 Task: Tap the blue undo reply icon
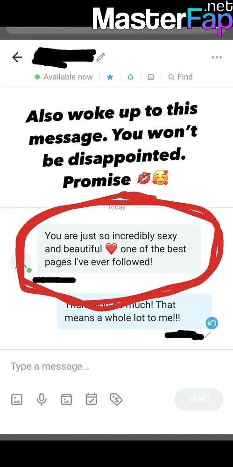(212, 323)
